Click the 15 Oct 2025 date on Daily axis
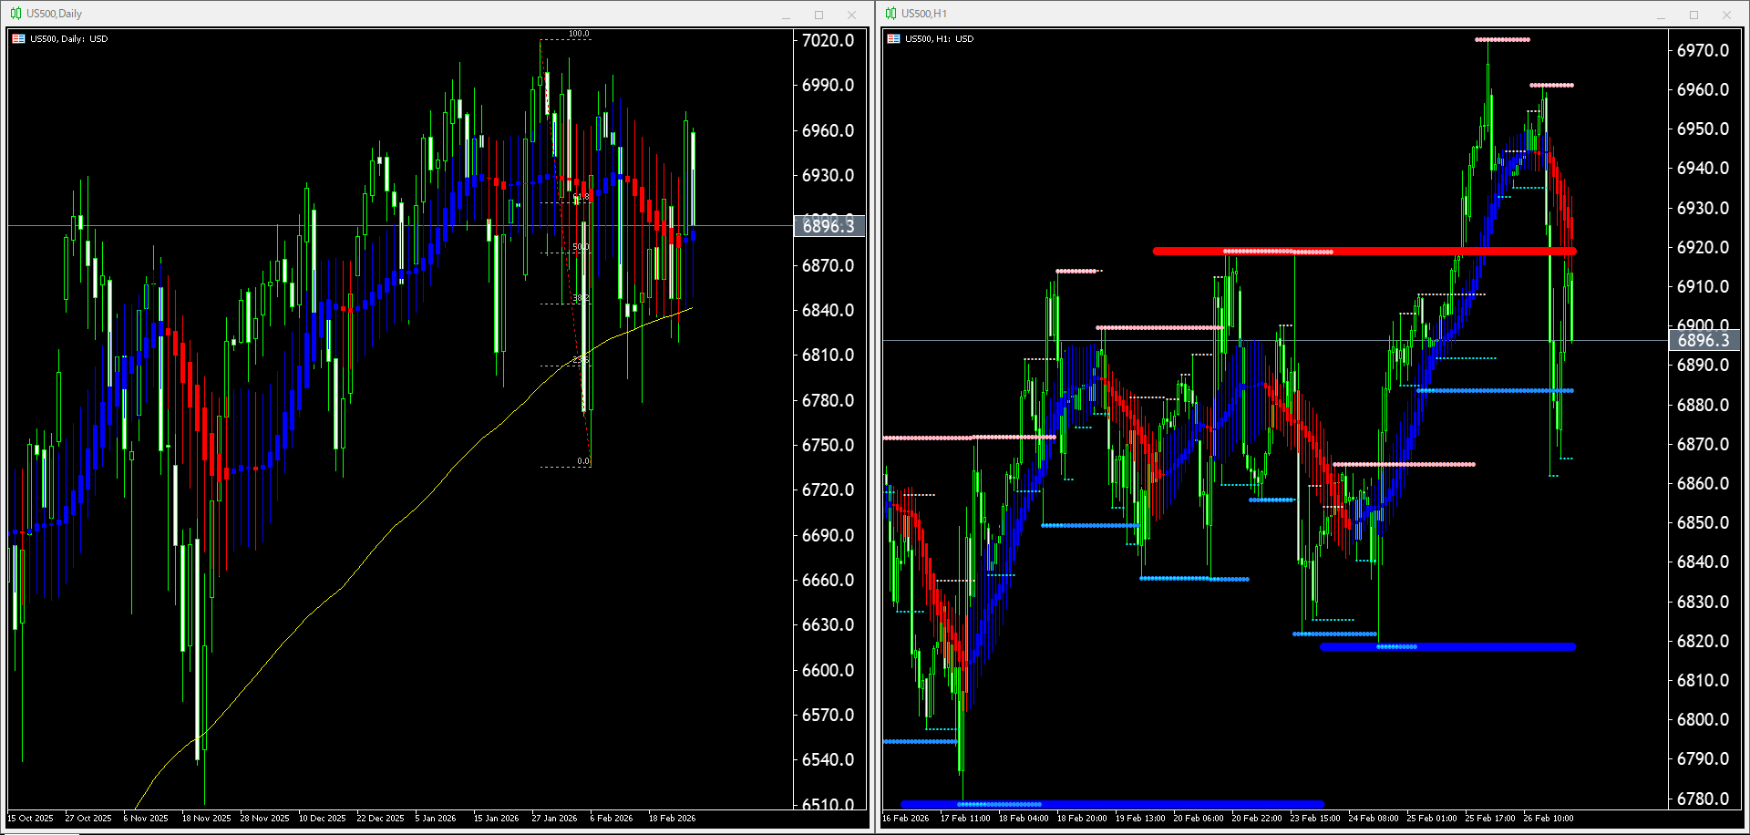Viewport: 1750px width, 835px height. click(x=31, y=819)
